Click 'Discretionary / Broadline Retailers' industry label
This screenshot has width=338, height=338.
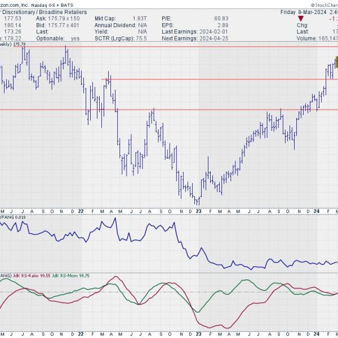click(x=45, y=12)
